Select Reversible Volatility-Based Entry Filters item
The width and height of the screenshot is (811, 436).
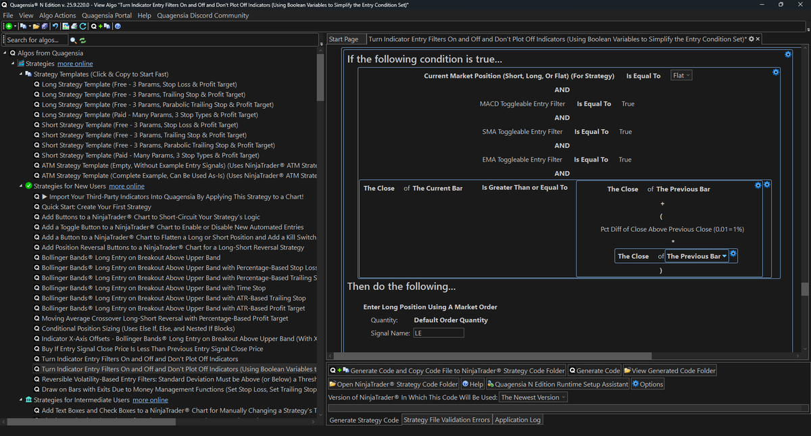(176, 379)
